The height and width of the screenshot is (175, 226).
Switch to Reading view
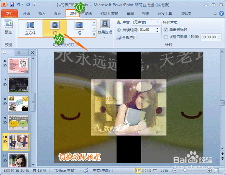[149, 170]
